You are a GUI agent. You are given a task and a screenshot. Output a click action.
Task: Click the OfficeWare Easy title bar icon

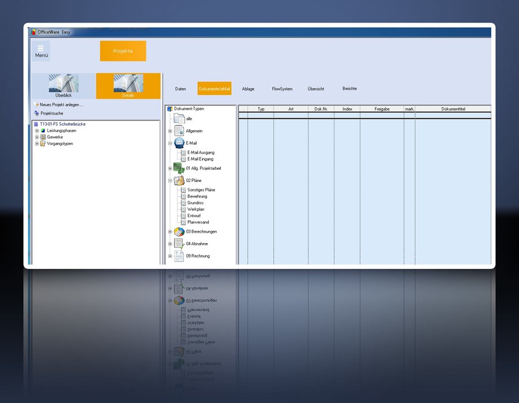pyautogui.click(x=33, y=32)
